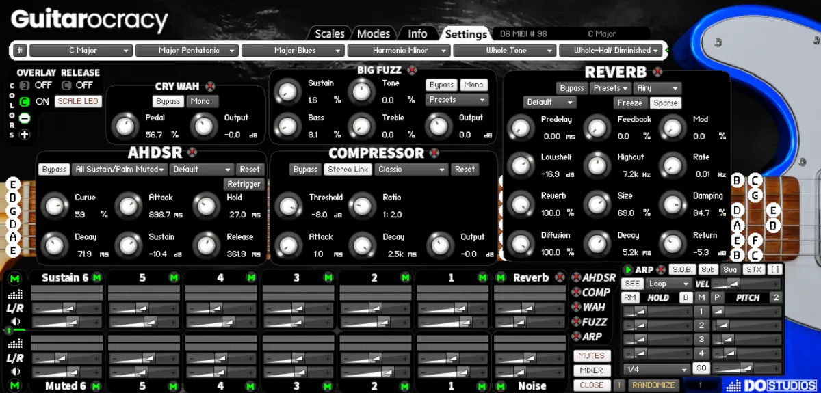Viewport: 821px width, 393px height.
Task: Toggle Reverb Freeze
Action: [629, 103]
